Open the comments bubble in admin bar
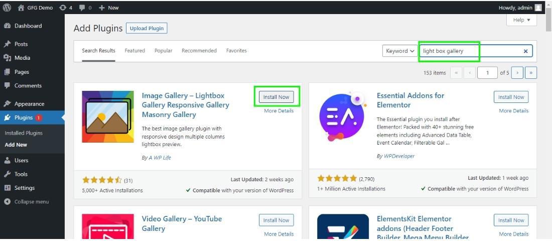The width and height of the screenshot is (552, 241). 85,8
